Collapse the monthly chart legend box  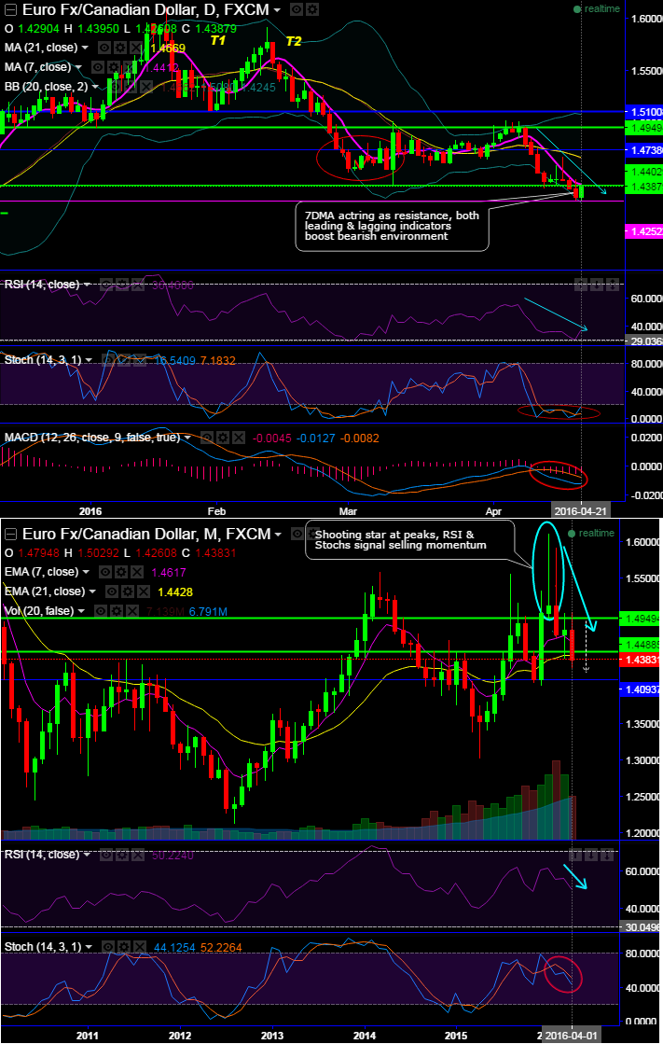10,534
